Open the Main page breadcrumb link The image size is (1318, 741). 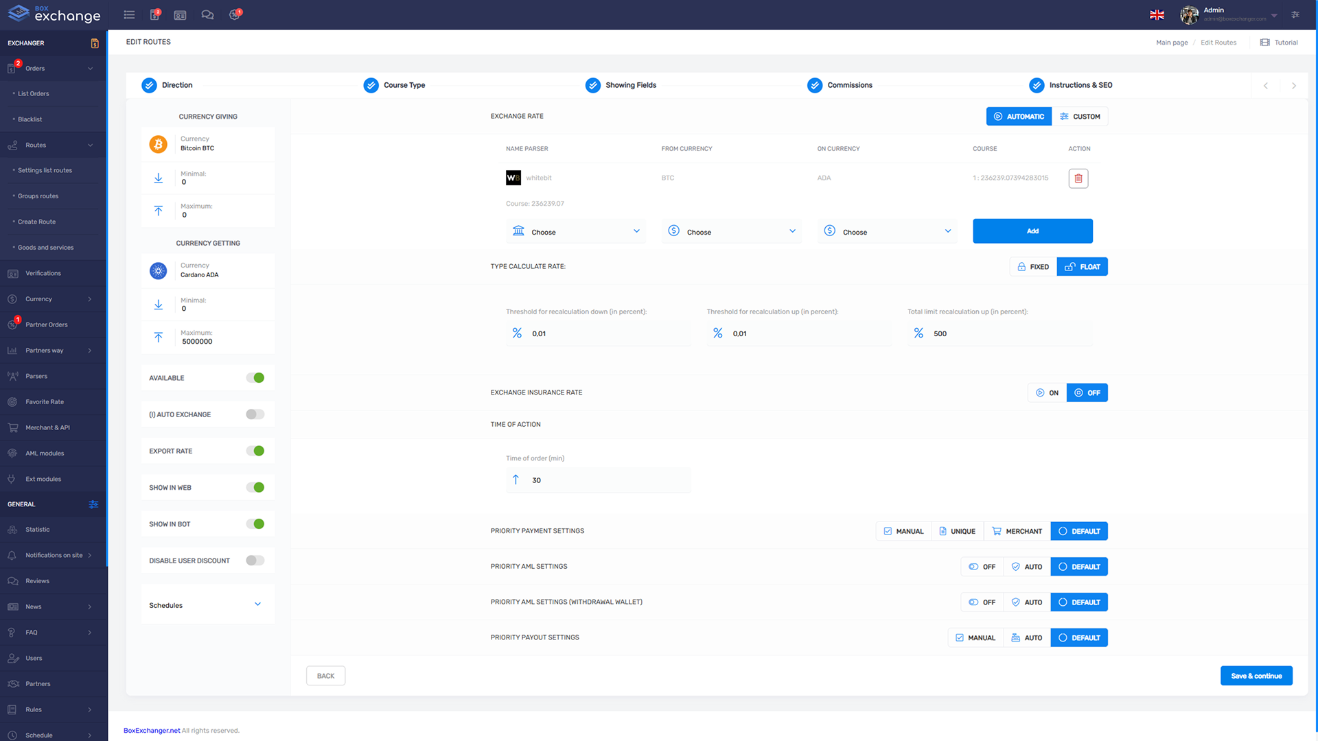(x=1171, y=42)
